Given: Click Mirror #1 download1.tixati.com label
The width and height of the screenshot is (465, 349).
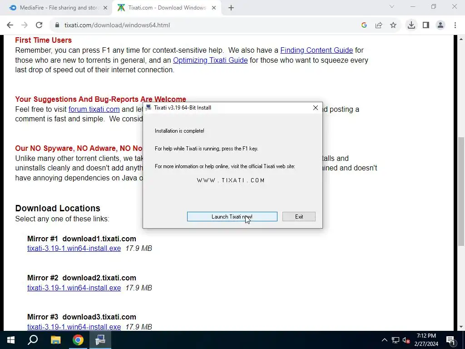Looking at the screenshot, I should point(82,239).
